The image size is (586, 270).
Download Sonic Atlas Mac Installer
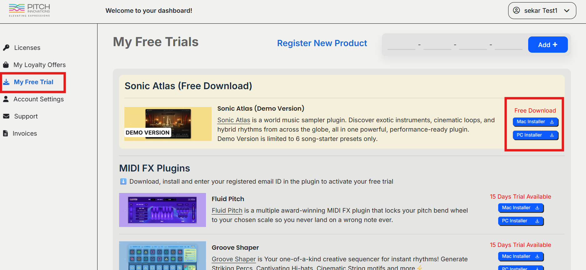pyautogui.click(x=535, y=122)
